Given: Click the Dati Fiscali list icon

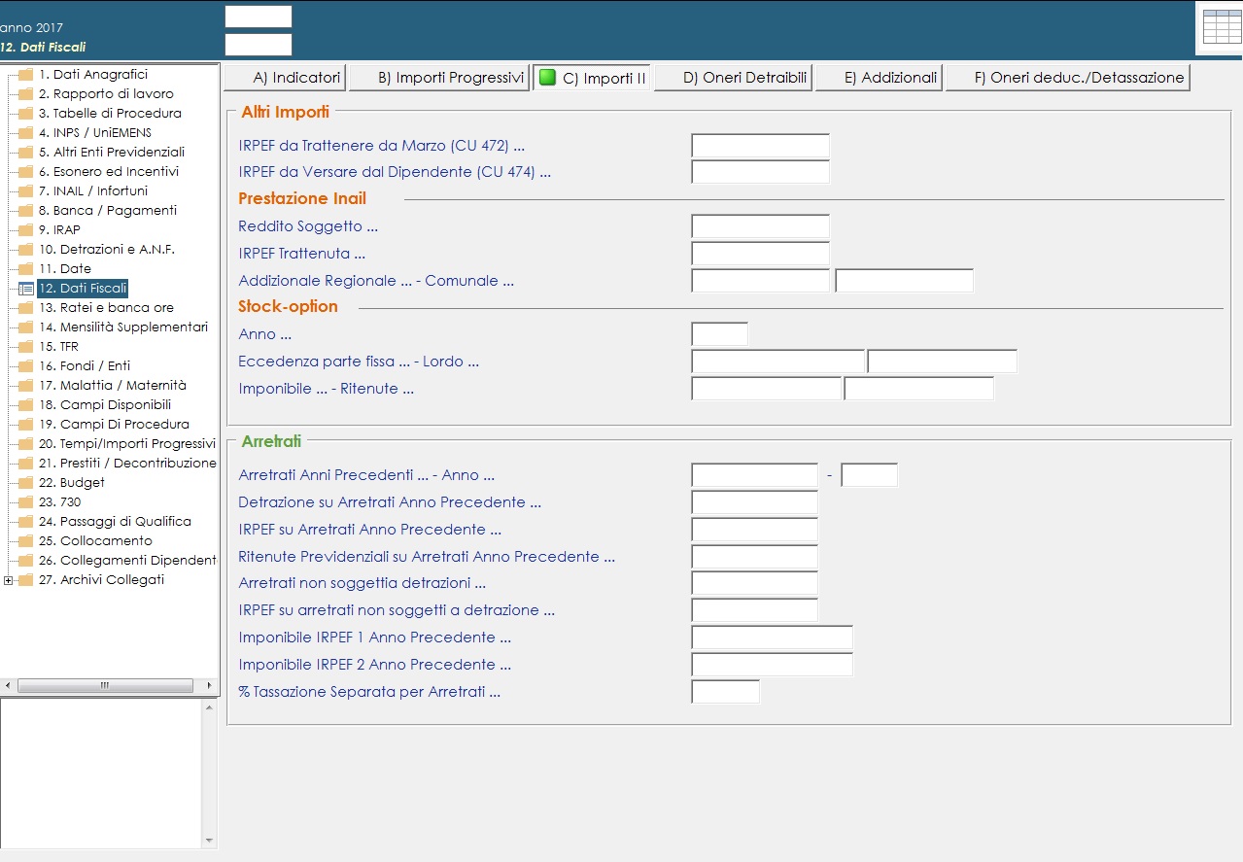Looking at the screenshot, I should coord(25,289).
